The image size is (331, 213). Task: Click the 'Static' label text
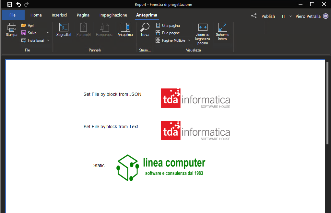99,165
